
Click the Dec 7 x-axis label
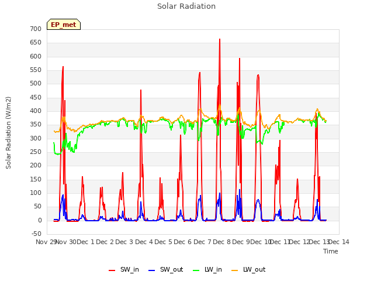202,242
